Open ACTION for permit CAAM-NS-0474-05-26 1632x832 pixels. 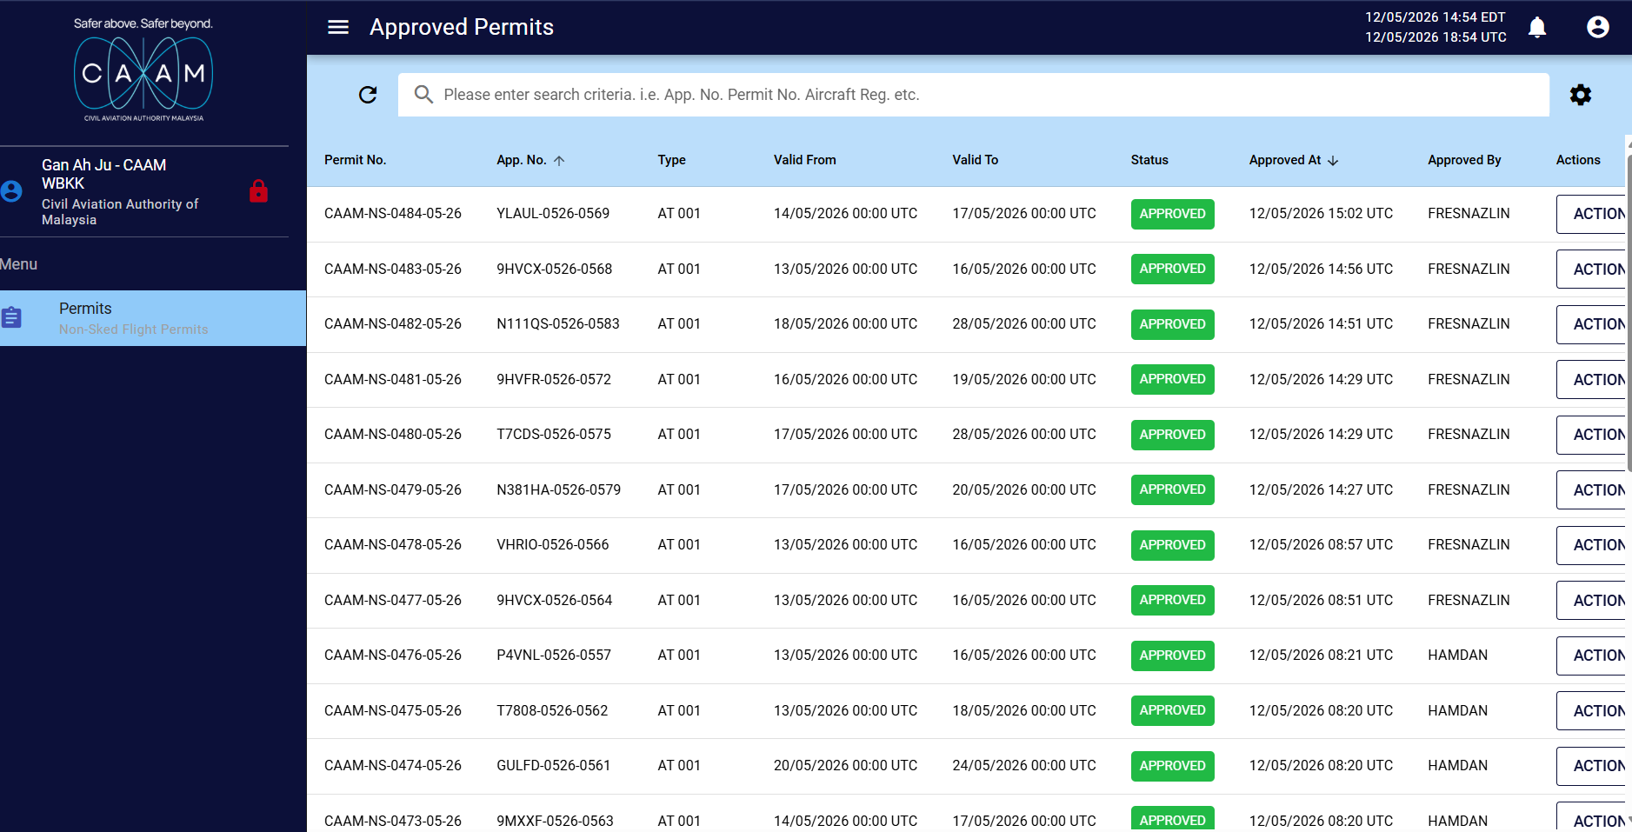(x=1591, y=766)
